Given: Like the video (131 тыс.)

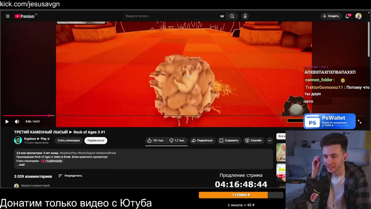Looking at the screenshot, I should pos(156,140).
